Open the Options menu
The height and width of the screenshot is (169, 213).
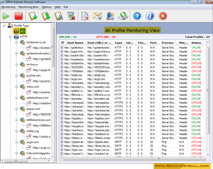[x=47, y=7]
